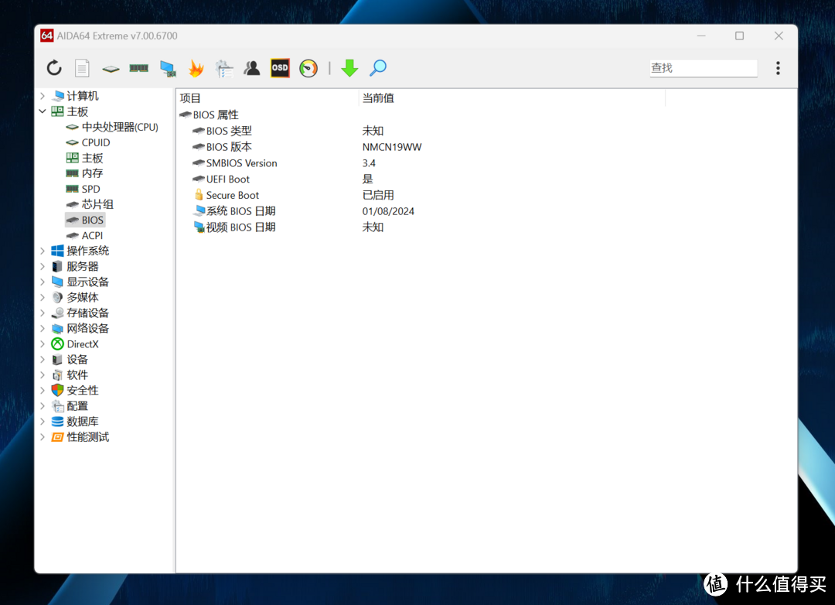The height and width of the screenshot is (605, 835).
Task: Open the gauge sensor panel icon
Action: (308, 68)
